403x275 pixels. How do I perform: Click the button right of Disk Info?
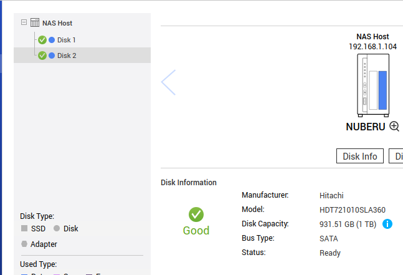click(x=396, y=156)
